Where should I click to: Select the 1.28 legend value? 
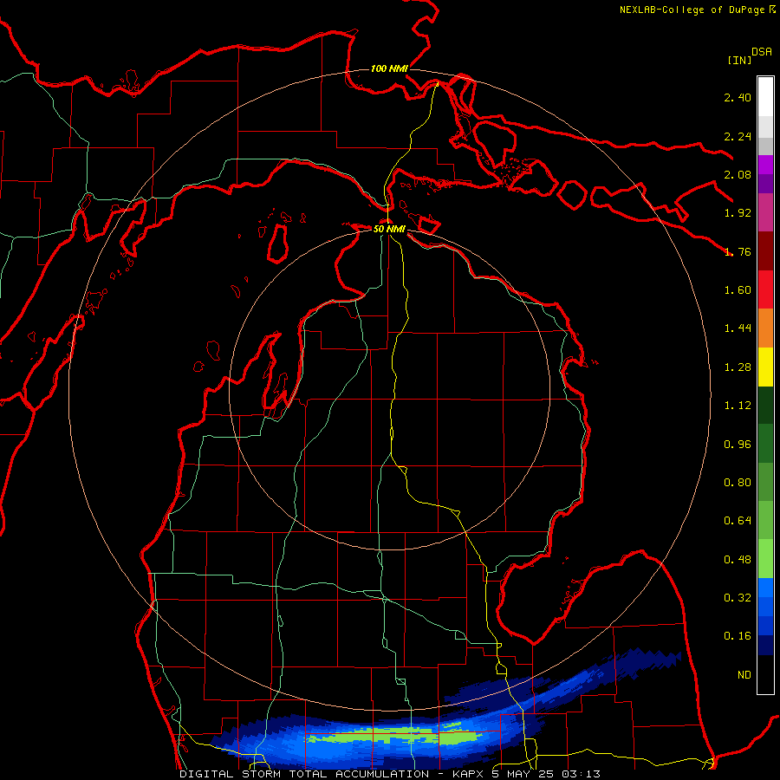coord(738,367)
